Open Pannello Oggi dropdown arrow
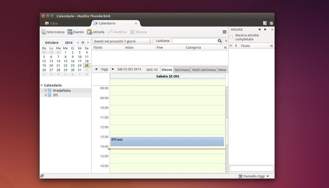329x188 pixels. (267, 176)
